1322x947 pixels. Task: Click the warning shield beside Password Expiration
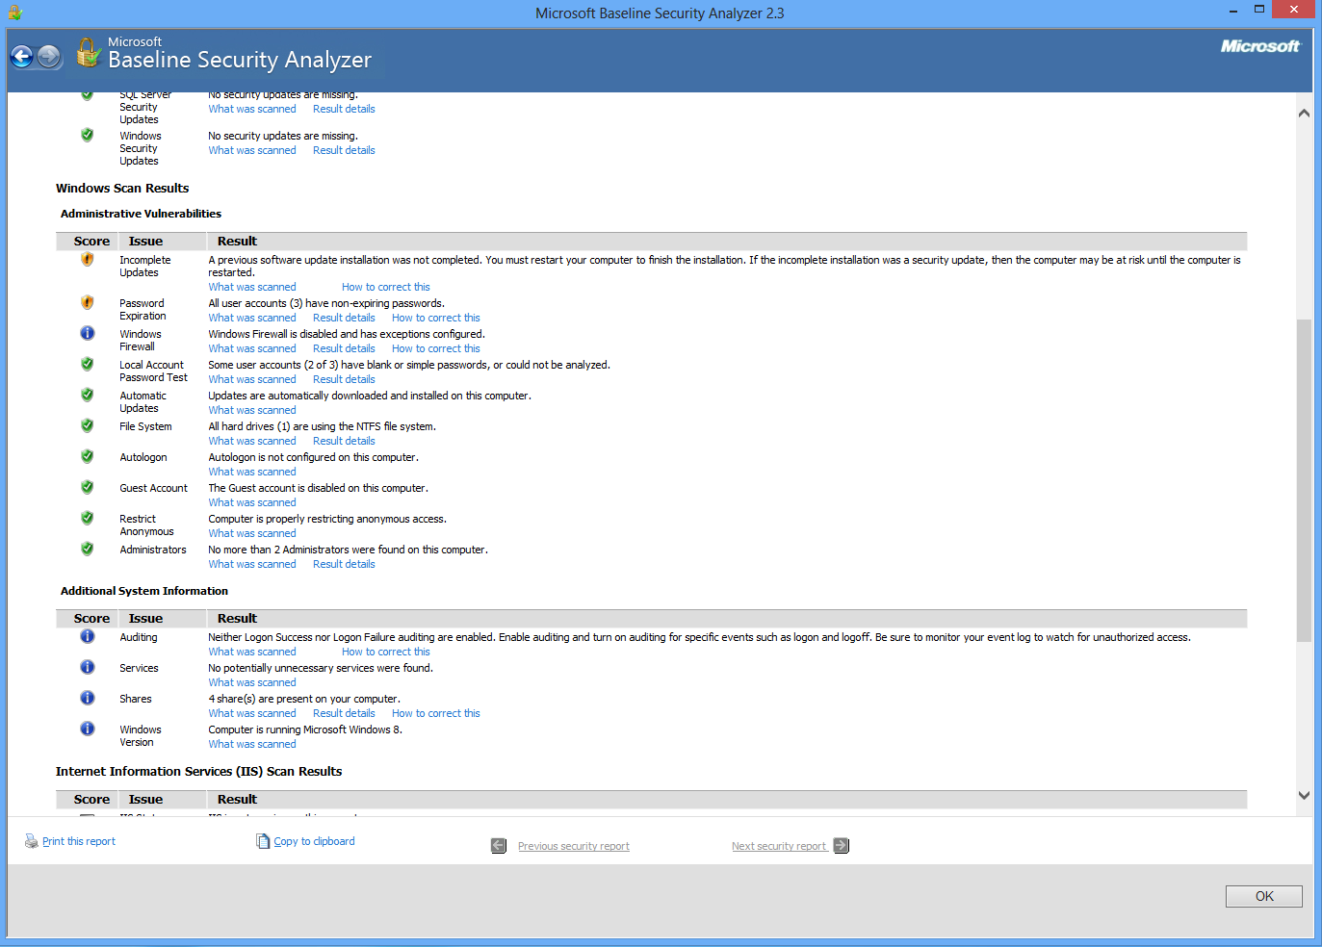pyautogui.click(x=88, y=302)
